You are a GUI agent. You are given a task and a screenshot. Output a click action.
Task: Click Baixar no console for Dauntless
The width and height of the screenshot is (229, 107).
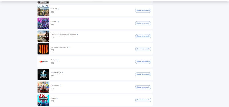(143, 23)
